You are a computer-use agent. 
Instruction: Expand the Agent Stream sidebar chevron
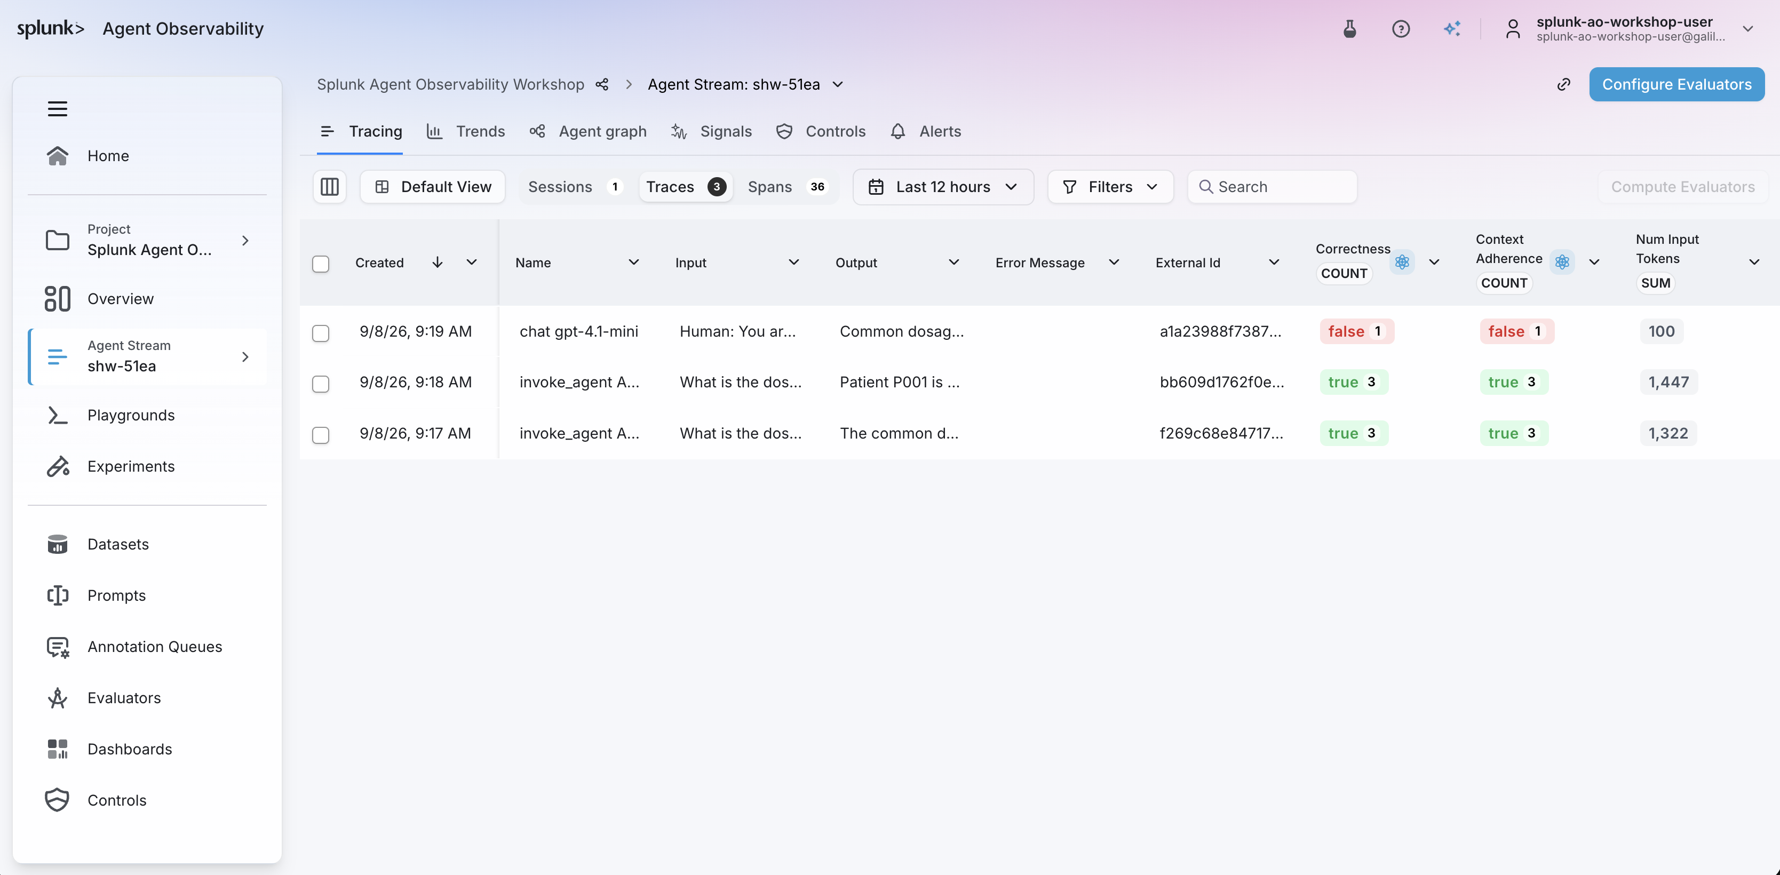(245, 356)
